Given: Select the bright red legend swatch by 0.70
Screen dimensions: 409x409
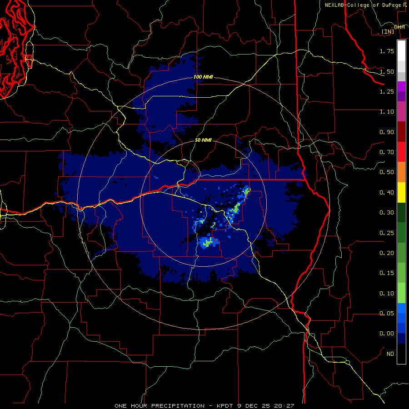Looking at the screenshot, I should 401,152.
